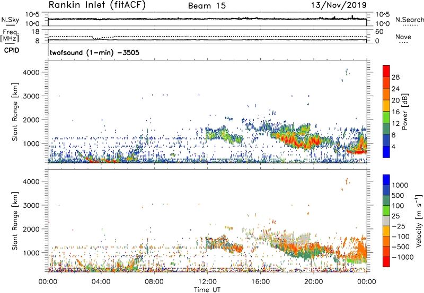The width and height of the screenshot is (424, 293).
Task: Click the dark blue top Velocity colorbar segment
Action: pos(386,180)
